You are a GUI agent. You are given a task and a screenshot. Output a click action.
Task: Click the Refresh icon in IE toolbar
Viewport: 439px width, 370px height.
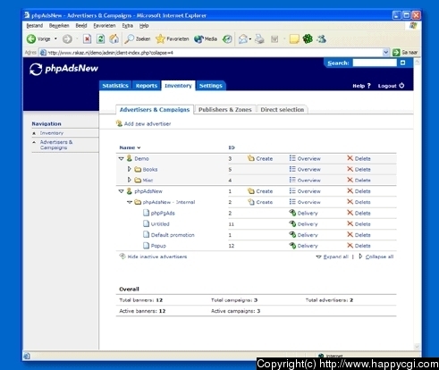(x=101, y=39)
